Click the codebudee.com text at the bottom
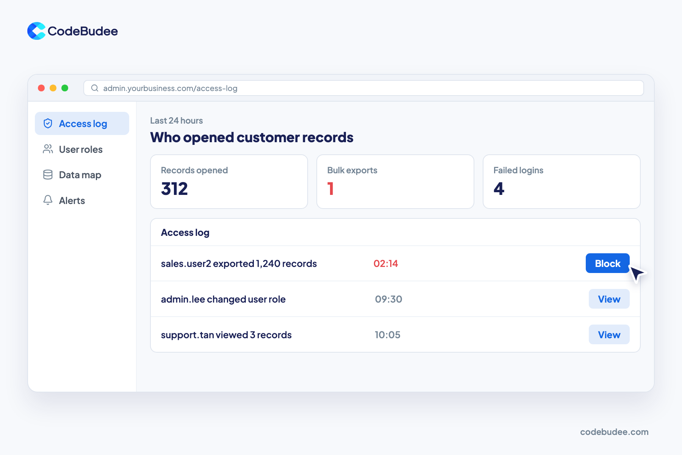The width and height of the screenshot is (682, 455). coord(614,432)
